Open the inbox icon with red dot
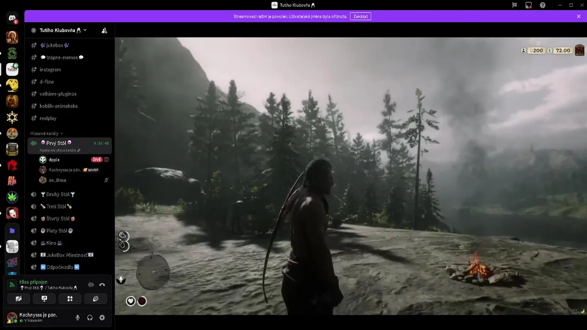This screenshot has width=587, height=330. 528,5
